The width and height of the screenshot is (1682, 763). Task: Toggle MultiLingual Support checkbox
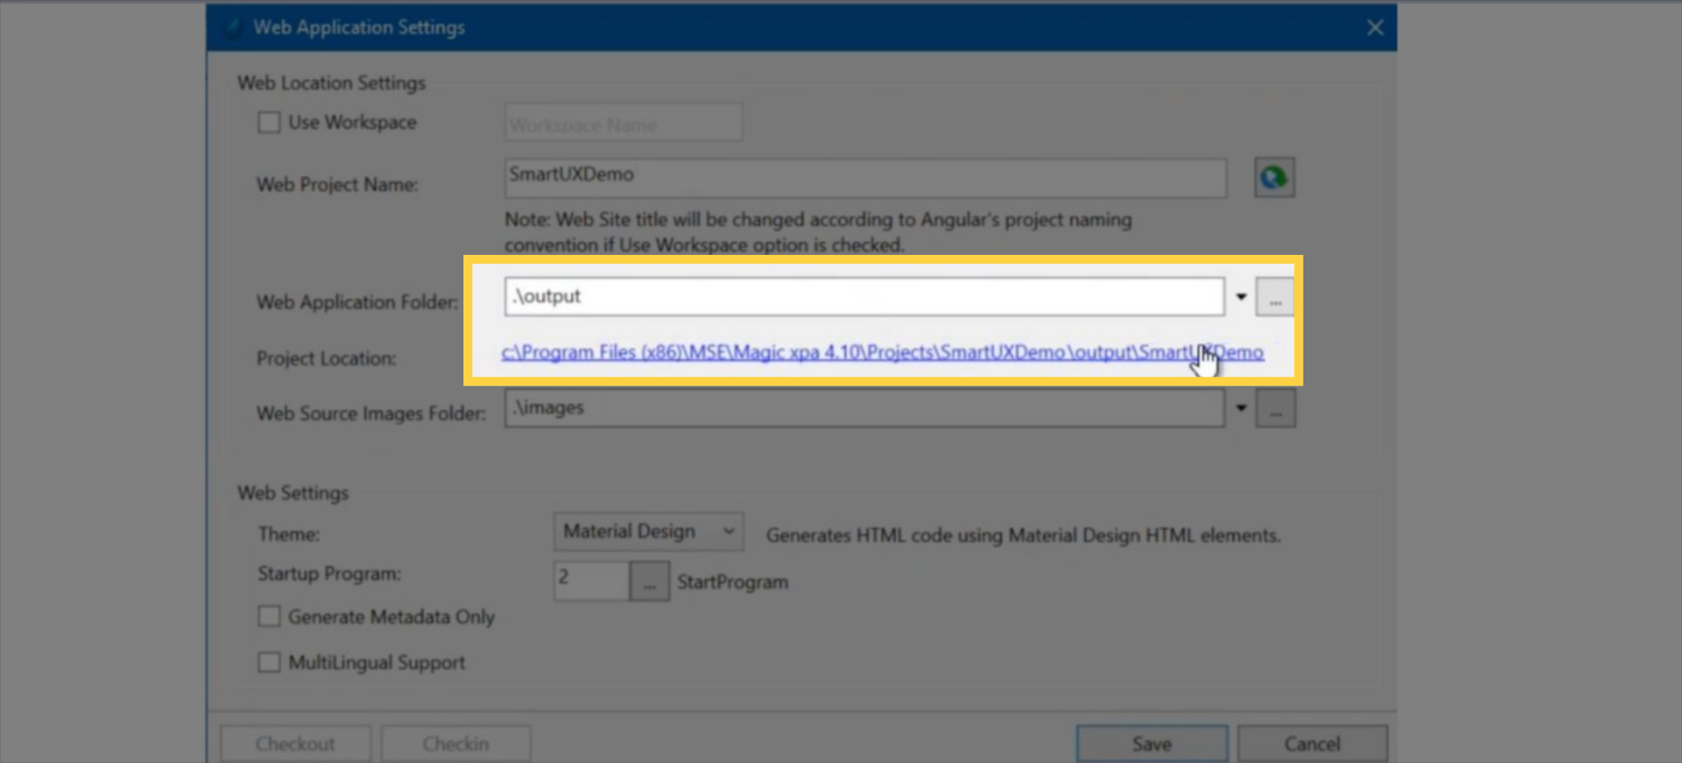click(x=269, y=662)
